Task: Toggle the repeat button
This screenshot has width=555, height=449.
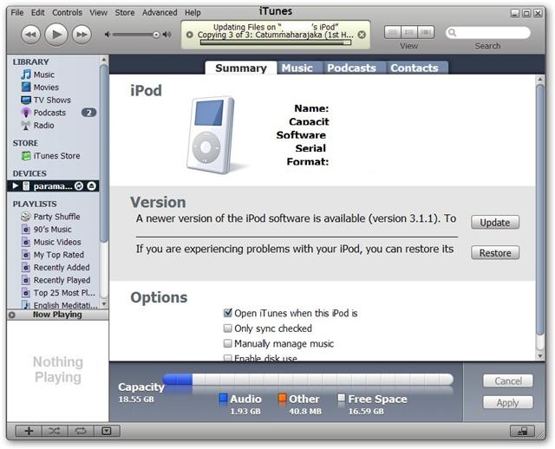Action: tap(80, 431)
